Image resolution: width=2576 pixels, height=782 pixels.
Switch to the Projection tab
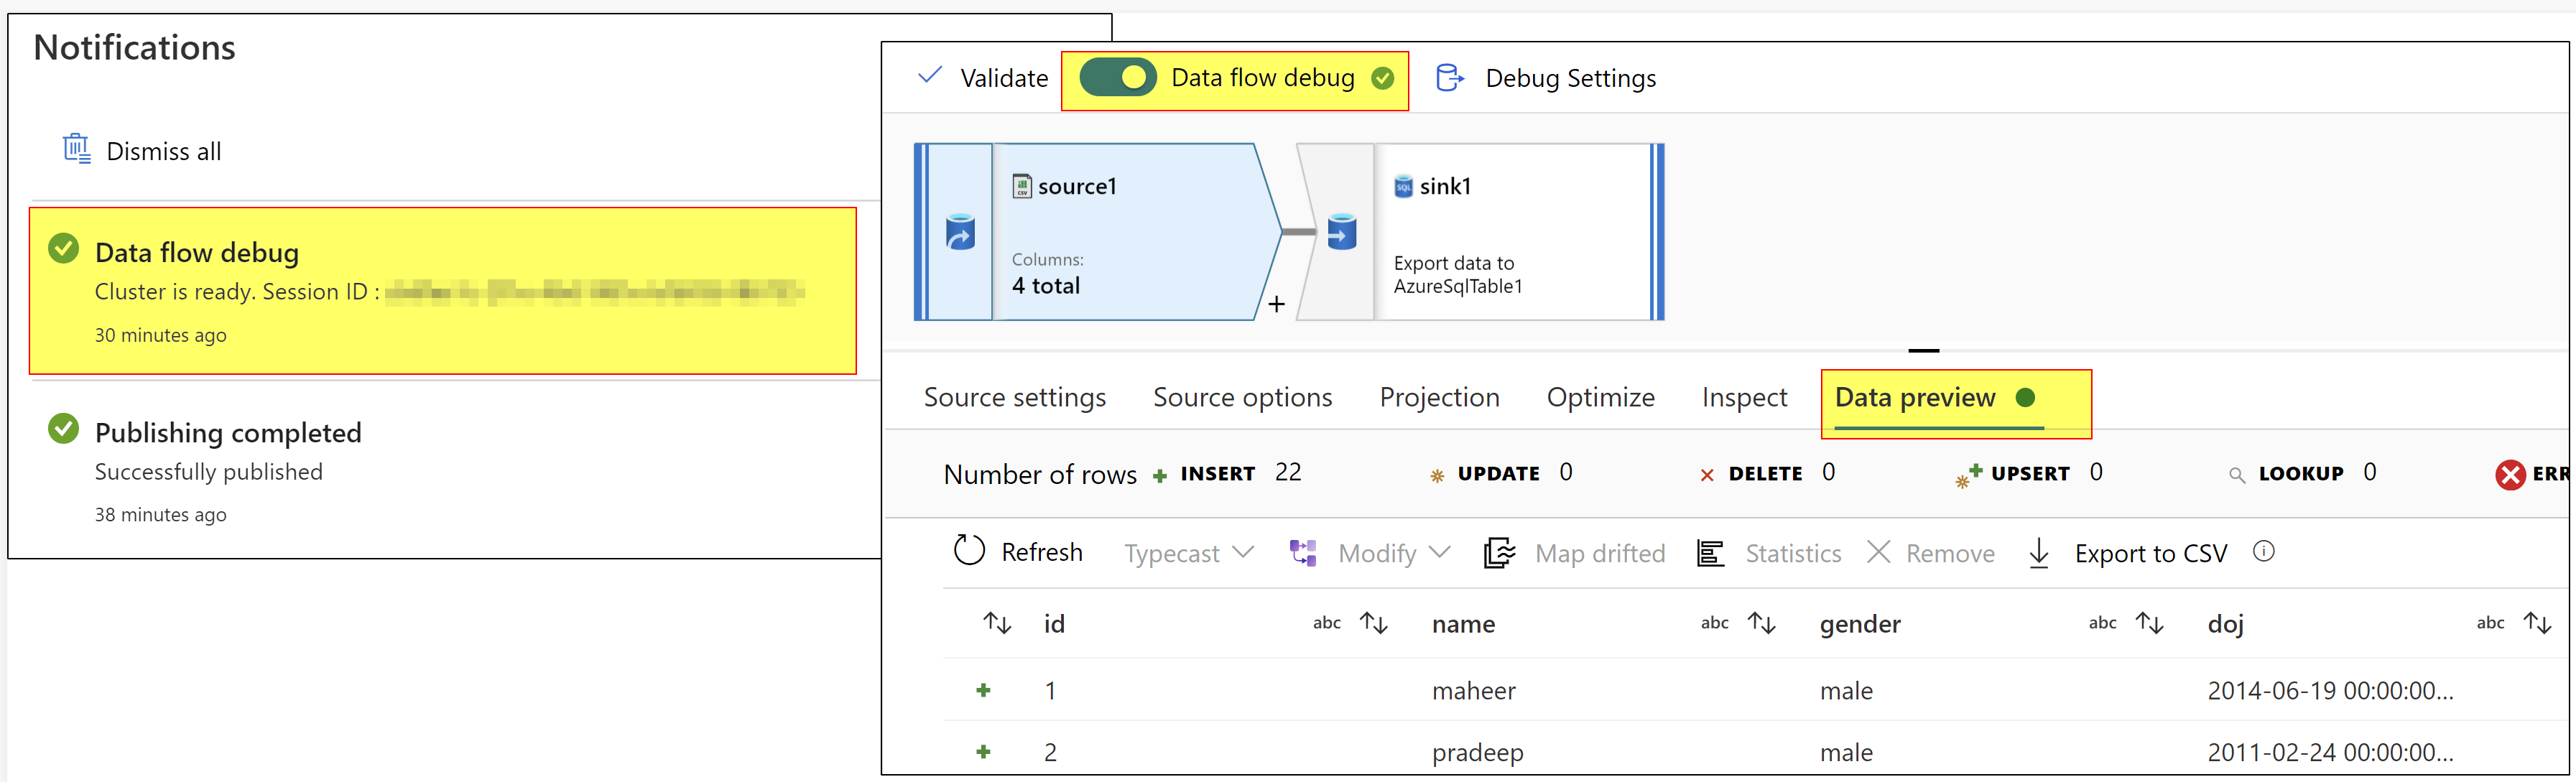click(1440, 397)
